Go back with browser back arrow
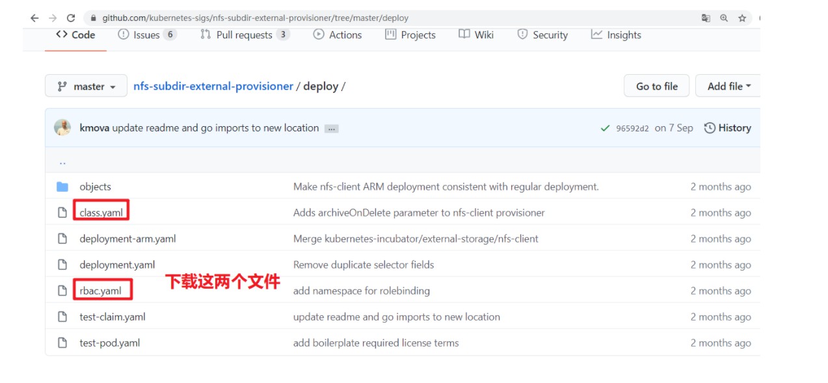 pos(34,18)
